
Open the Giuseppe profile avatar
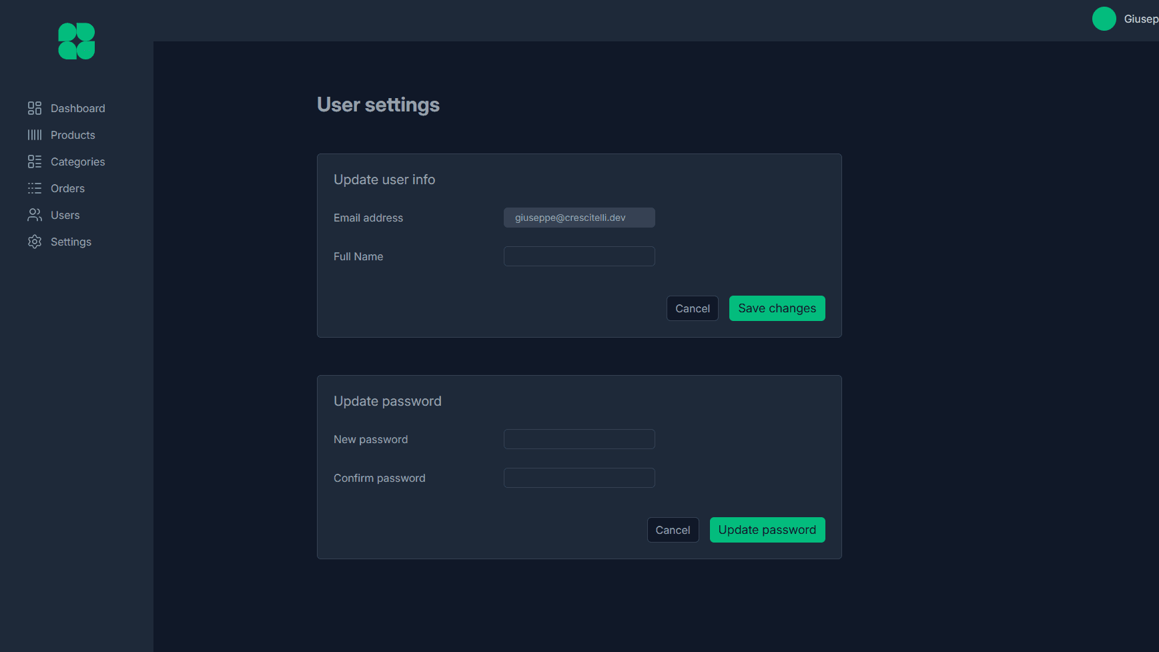coord(1104,19)
